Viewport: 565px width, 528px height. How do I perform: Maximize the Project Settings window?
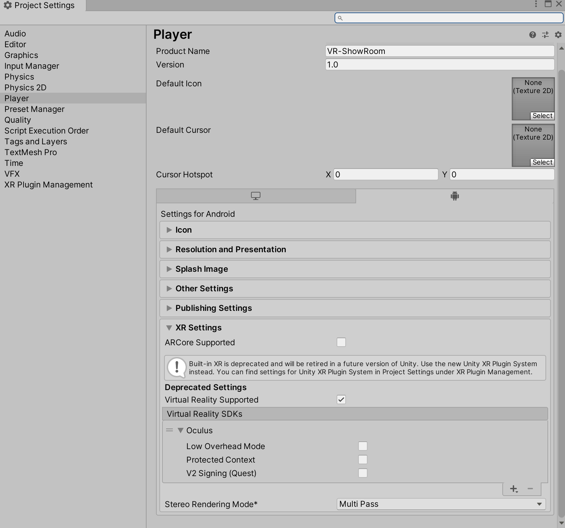tap(548, 4)
